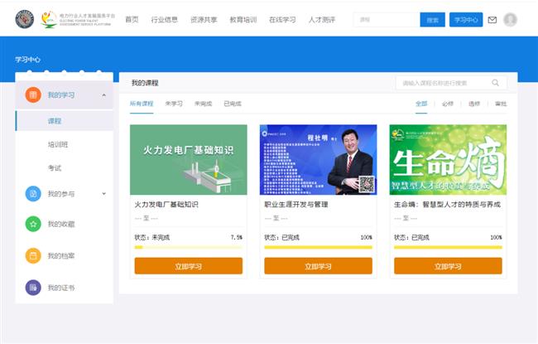The image size is (538, 344).
Task: Filter courses by 必修
Action: pyautogui.click(x=448, y=104)
